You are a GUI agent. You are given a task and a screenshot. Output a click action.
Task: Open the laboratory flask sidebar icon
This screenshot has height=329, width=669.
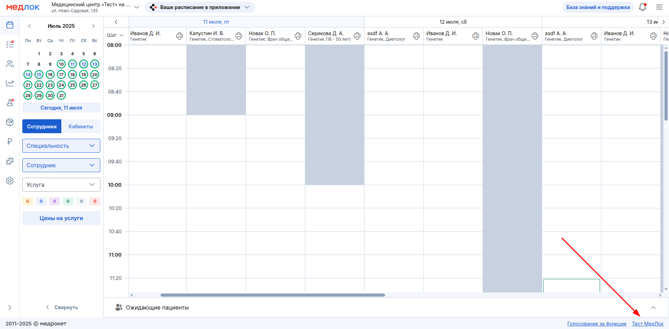10,103
